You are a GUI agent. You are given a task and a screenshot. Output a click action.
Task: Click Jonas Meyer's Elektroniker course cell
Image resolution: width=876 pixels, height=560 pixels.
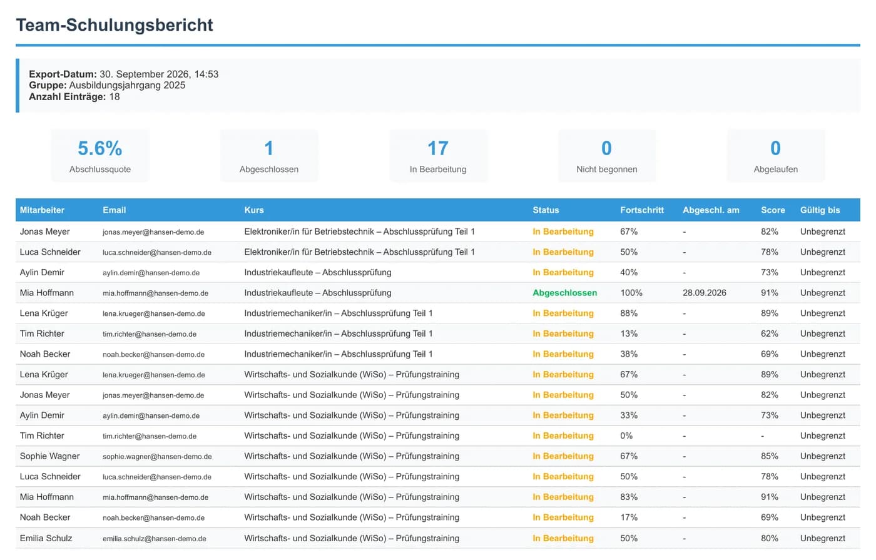click(x=359, y=232)
